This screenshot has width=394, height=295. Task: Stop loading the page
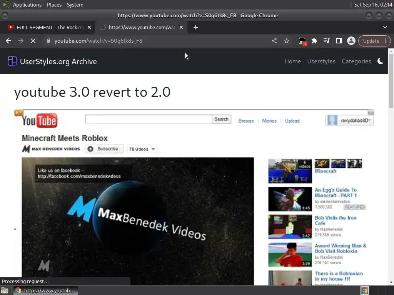[33, 41]
